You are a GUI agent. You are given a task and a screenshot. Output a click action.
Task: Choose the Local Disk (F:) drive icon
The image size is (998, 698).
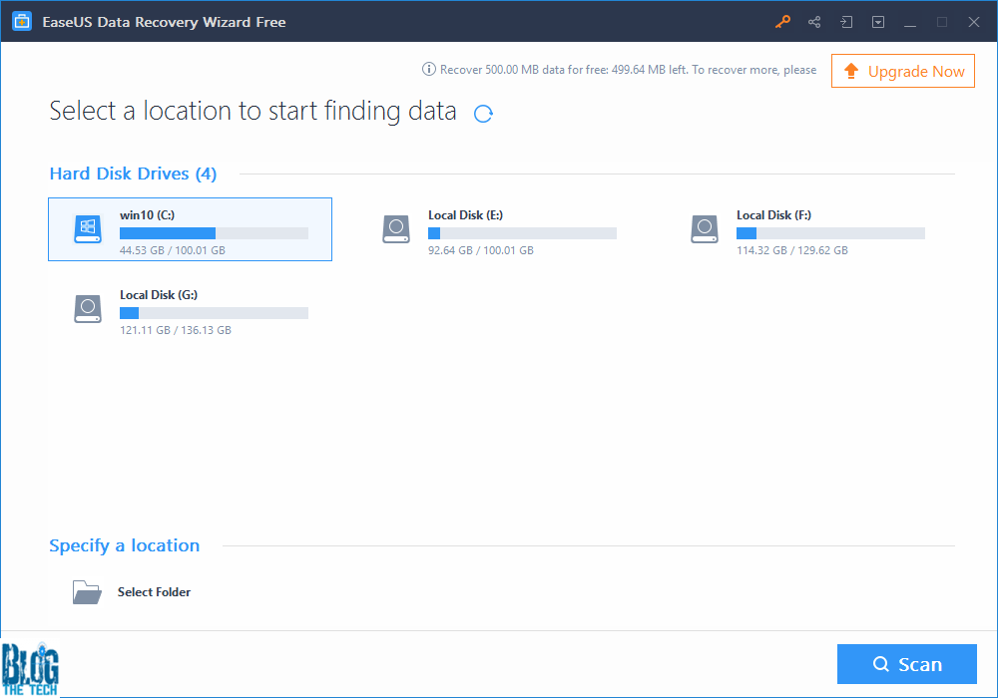(705, 229)
